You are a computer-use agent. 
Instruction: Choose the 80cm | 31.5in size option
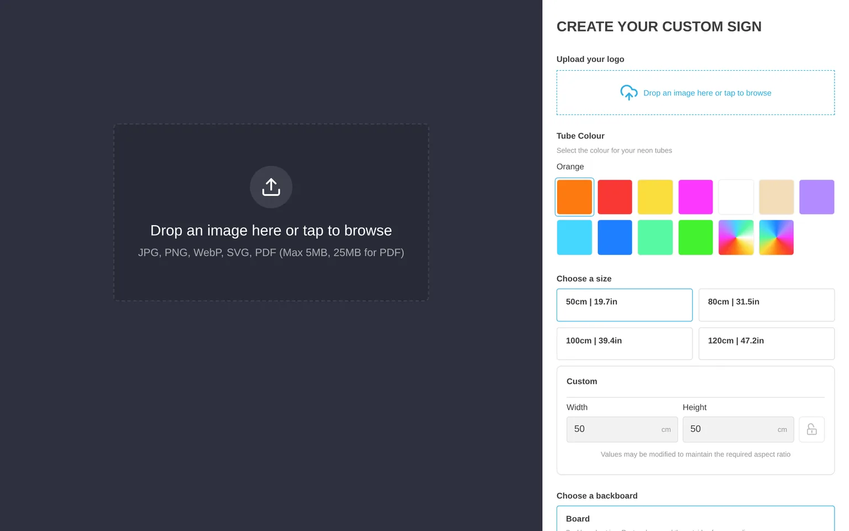pos(767,305)
